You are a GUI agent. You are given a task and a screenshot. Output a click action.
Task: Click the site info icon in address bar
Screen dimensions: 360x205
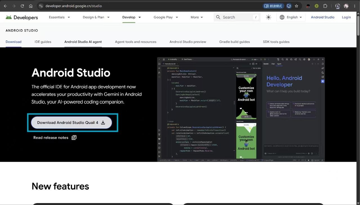(41, 6)
